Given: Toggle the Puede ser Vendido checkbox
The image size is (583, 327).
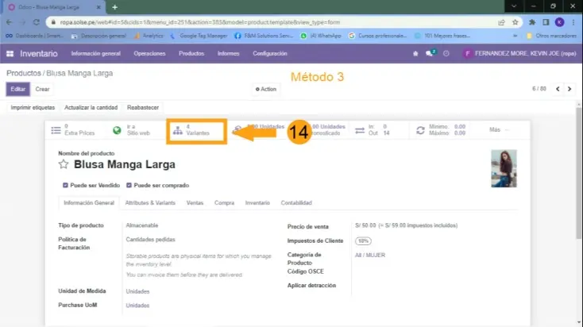Looking at the screenshot, I should (x=66, y=185).
